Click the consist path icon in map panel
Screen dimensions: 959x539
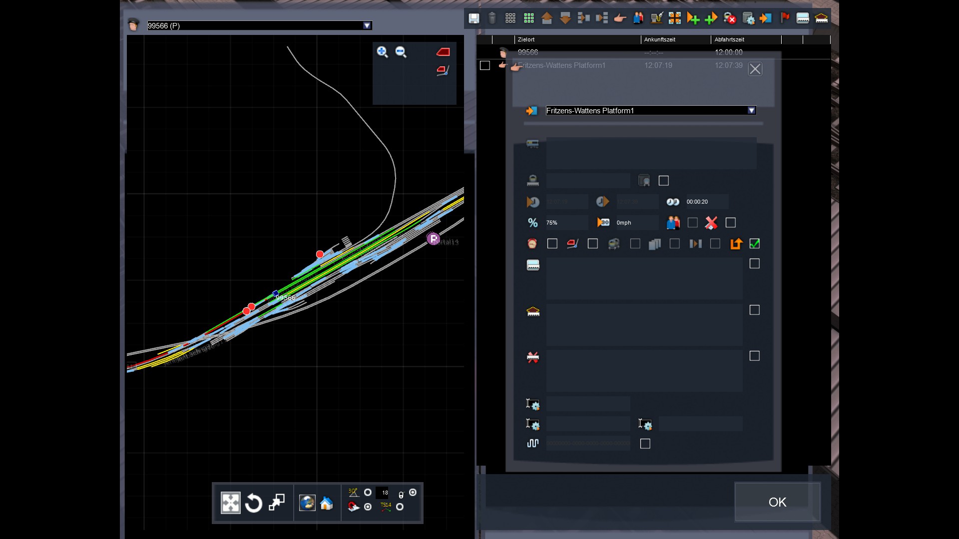[x=443, y=71]
